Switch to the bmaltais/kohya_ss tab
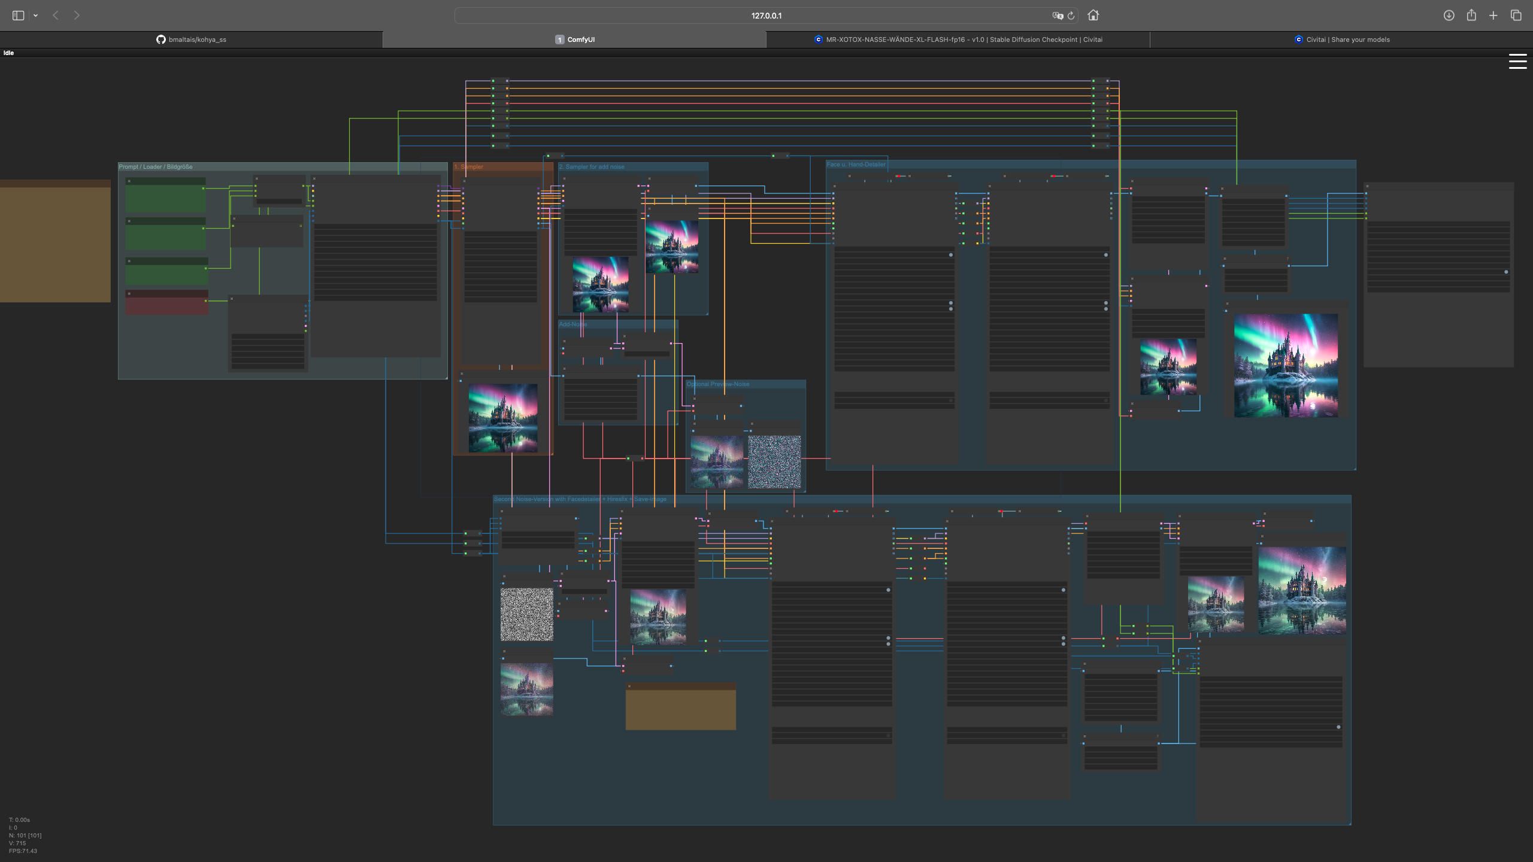Screen dimensions: 1533x862 click(x=192, y=40)
